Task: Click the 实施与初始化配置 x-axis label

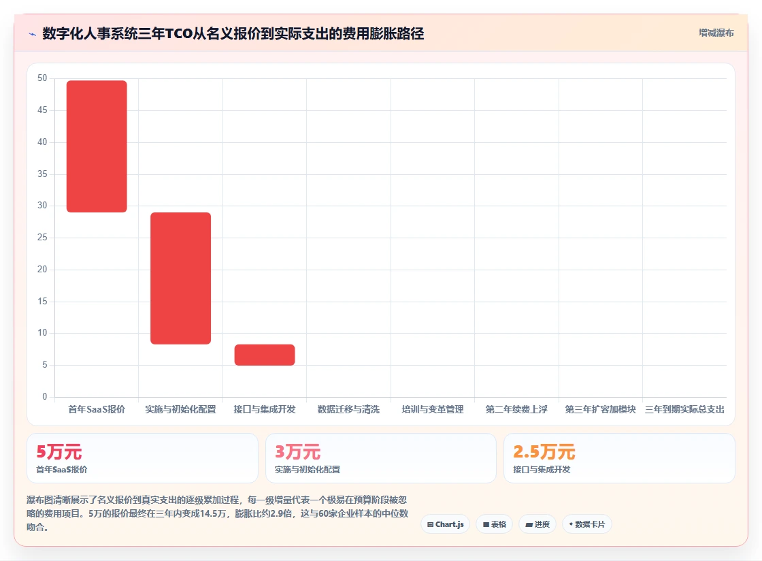Action: [x=181, y=409]
